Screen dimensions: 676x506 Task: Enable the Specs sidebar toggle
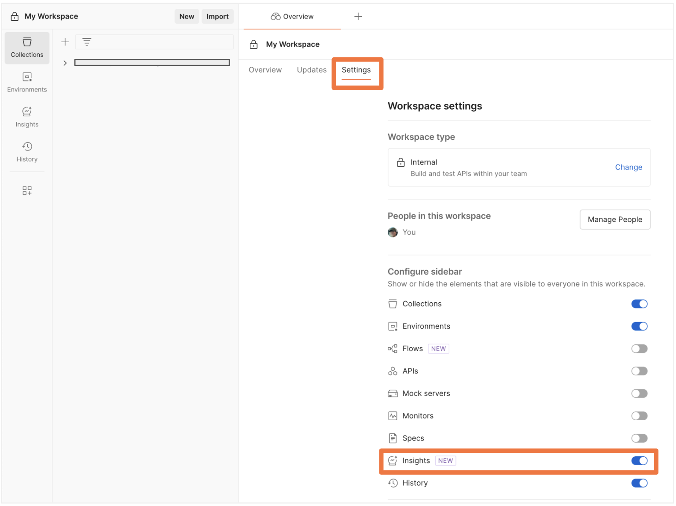point(639,438)
